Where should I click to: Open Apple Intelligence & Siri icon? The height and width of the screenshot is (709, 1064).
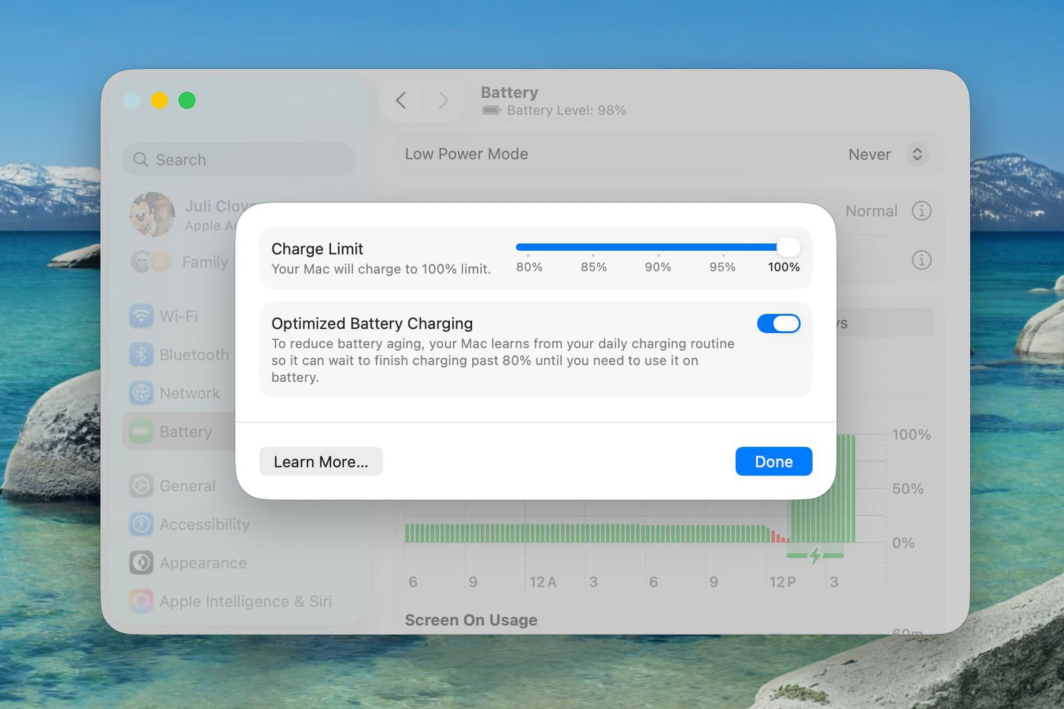[x=141, y=601]
